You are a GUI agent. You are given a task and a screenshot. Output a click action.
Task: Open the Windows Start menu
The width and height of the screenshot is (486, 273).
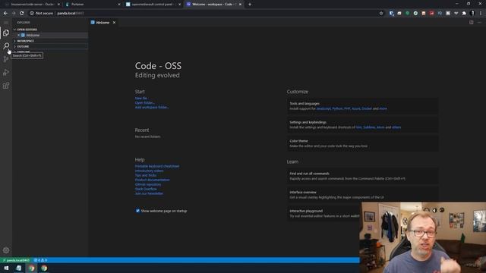tap(6, 268)
